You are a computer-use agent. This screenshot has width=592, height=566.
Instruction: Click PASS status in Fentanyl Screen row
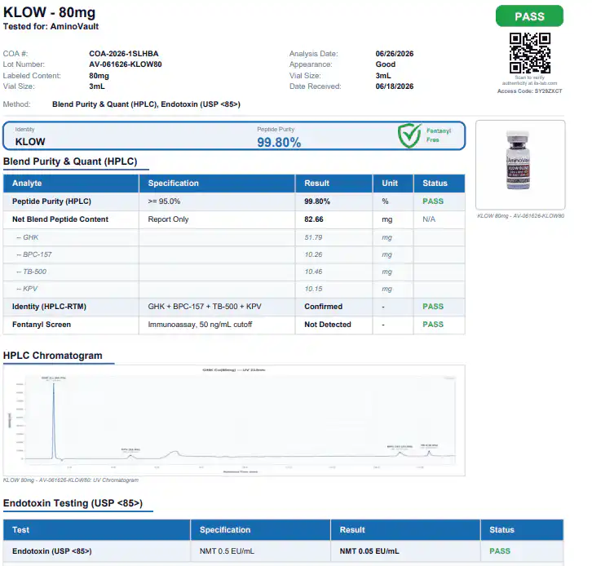[433, 325]
